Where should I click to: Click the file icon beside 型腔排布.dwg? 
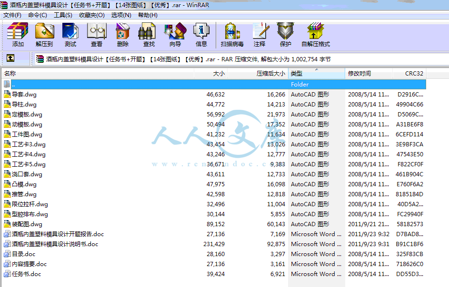[x=7, y=214]
